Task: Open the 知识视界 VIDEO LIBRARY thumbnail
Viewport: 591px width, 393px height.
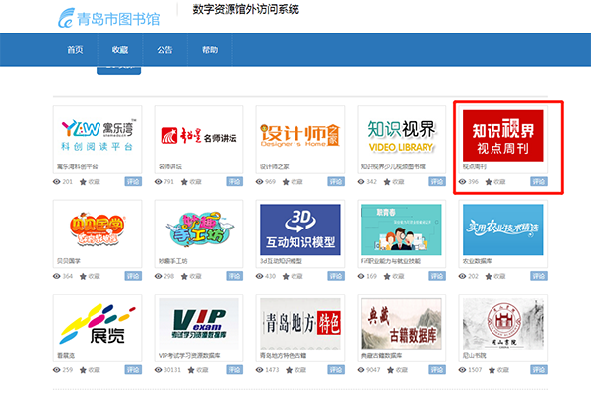Action: click(x=402, y=135)
